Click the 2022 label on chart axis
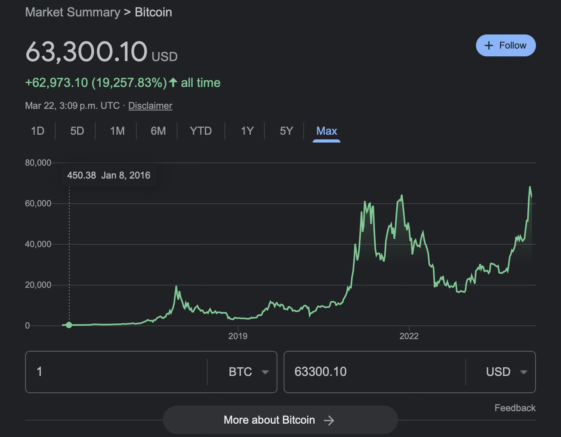Viewport: 561px width, 437px height. coord(409,336)
